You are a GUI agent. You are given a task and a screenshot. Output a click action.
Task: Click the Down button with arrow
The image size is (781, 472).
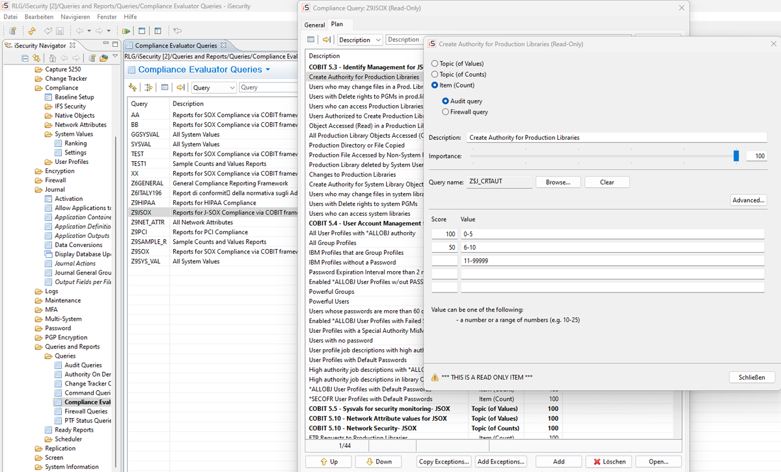[379, 462]
